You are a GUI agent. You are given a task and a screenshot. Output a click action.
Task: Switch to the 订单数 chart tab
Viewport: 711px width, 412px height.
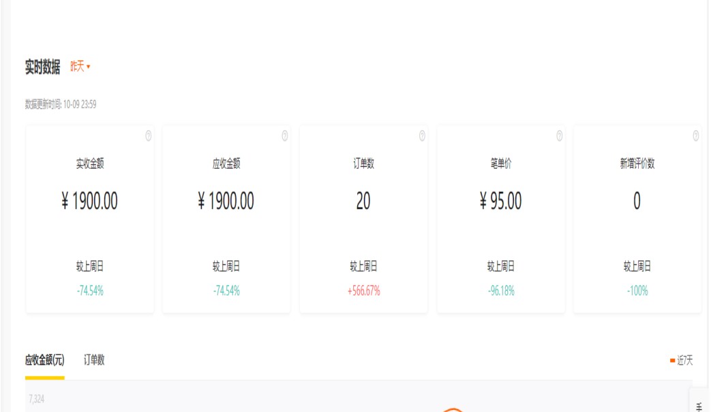point(94,360)
